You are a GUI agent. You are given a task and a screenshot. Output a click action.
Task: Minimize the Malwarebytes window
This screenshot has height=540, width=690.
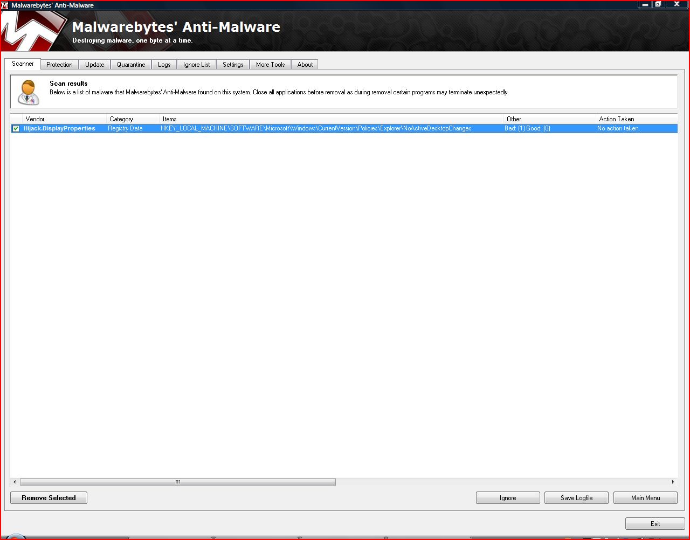(x=645, y=5)
